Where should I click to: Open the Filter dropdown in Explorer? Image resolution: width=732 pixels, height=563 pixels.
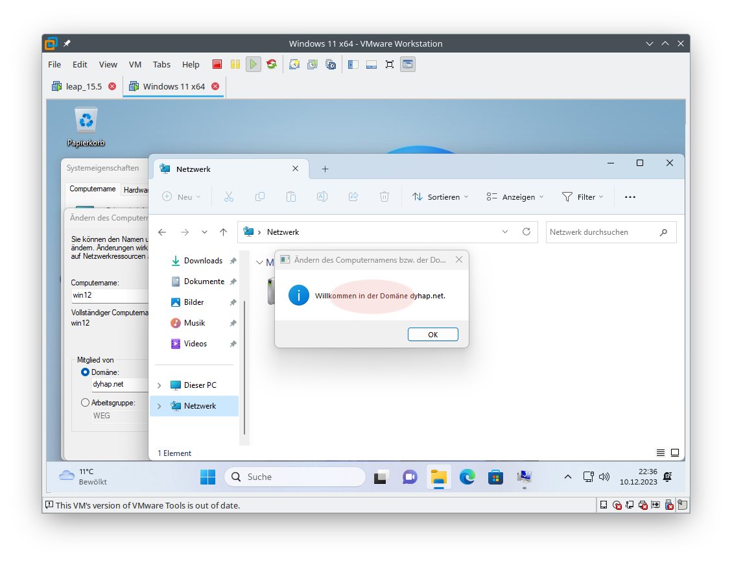point(582,197)
